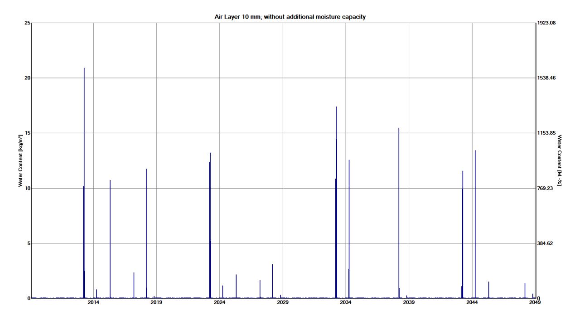Click the tallest spike's peak before 2014
The width and height of the screenshot is (580, 321).
[x=84, y=69]
